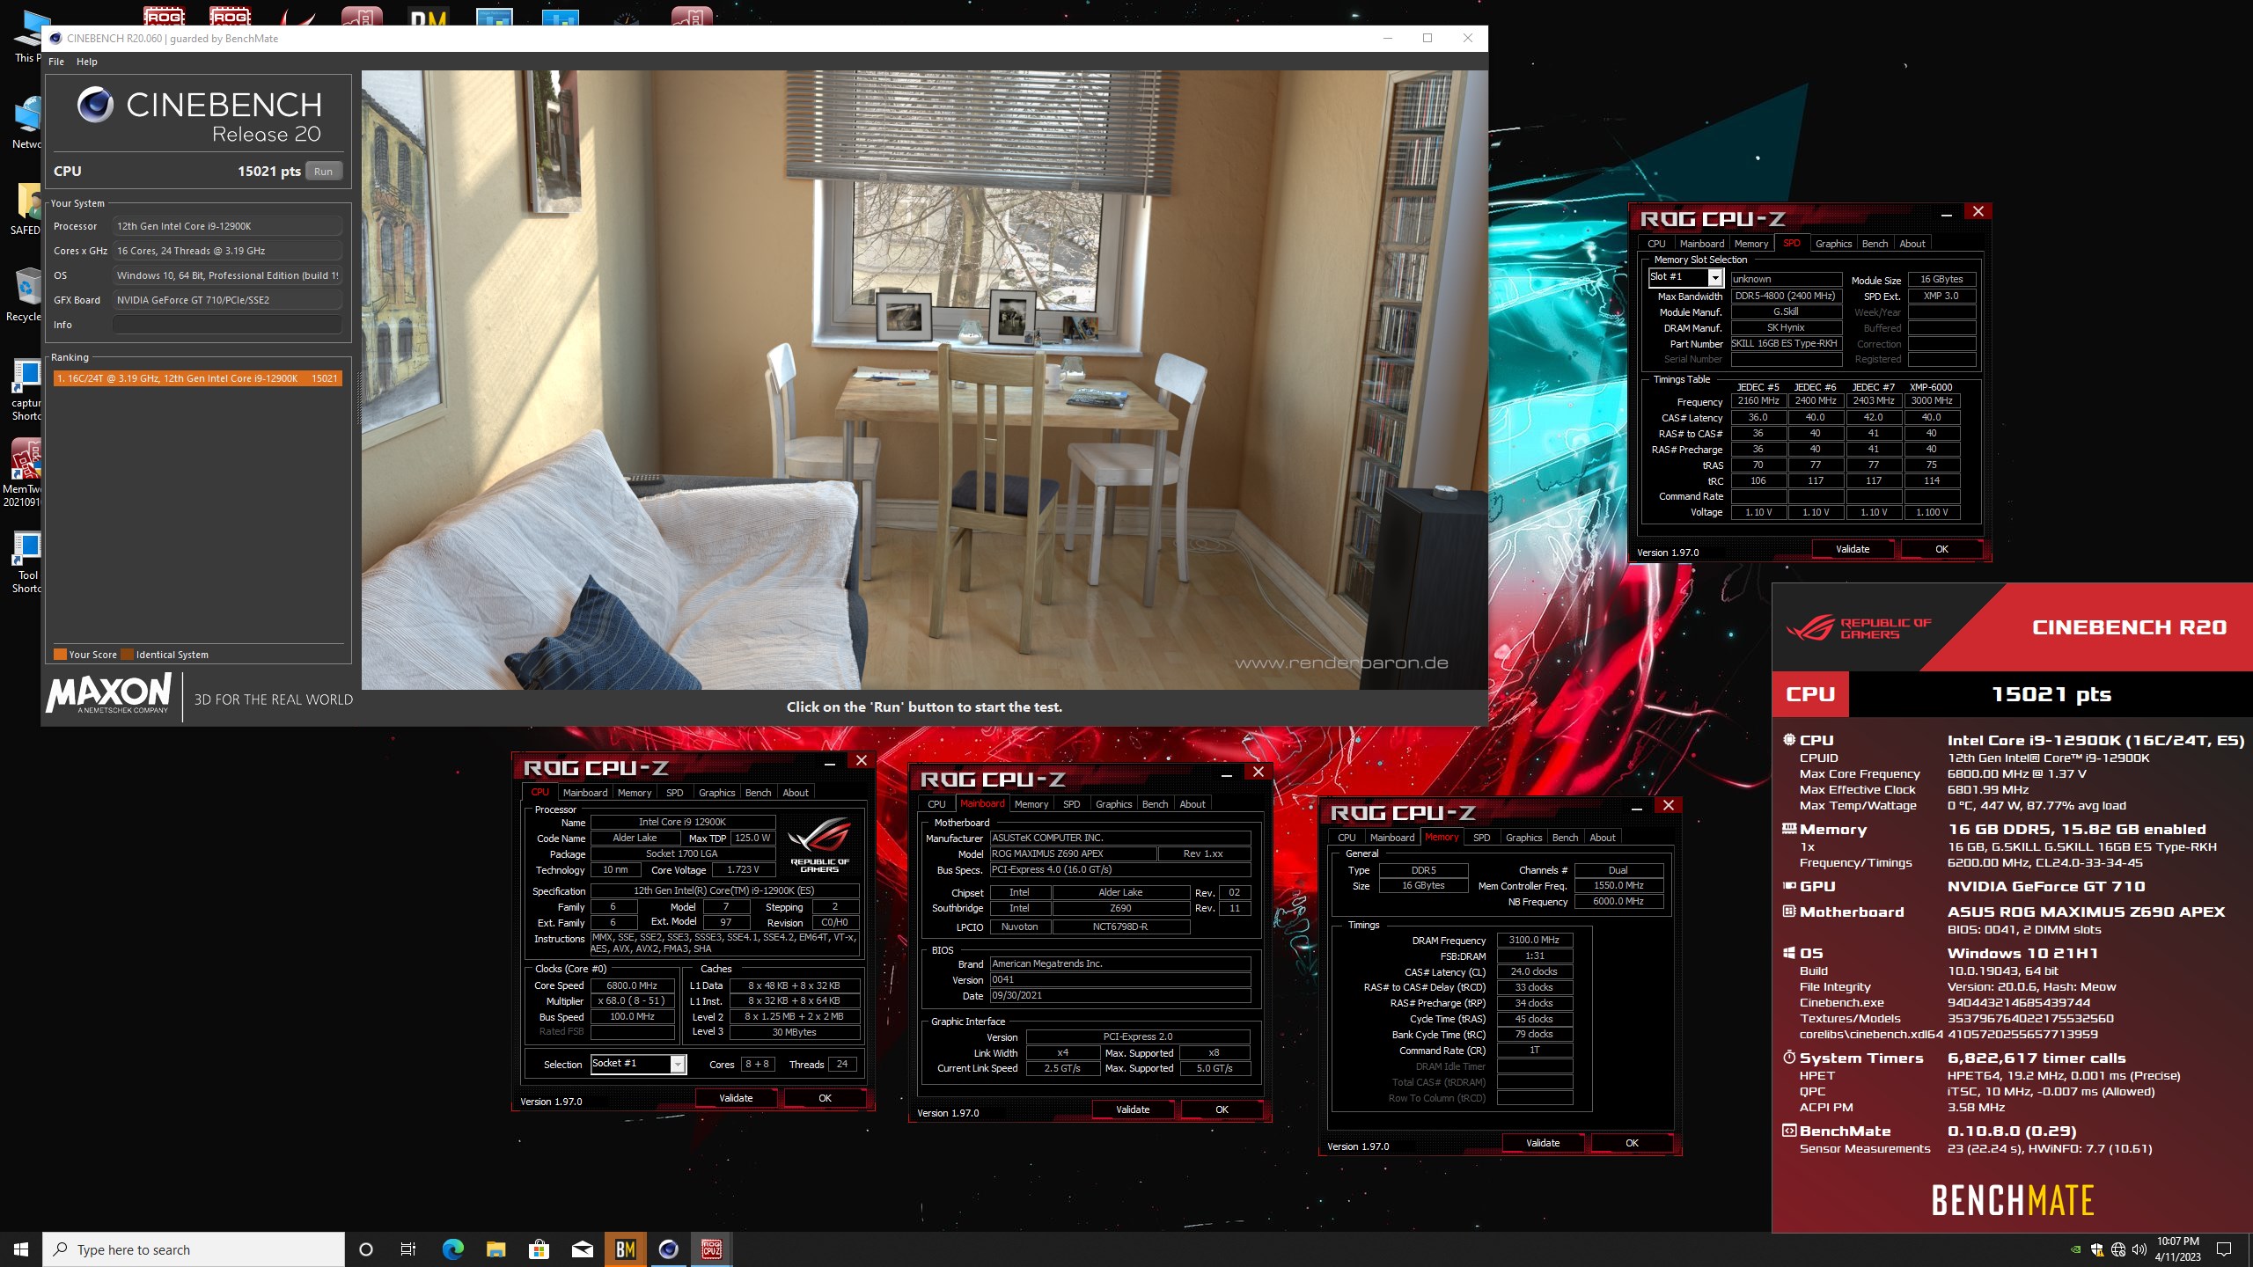Open Task View from the taskbar

point(408,1249)
